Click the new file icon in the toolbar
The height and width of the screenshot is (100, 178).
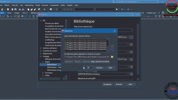pos(28,9)
